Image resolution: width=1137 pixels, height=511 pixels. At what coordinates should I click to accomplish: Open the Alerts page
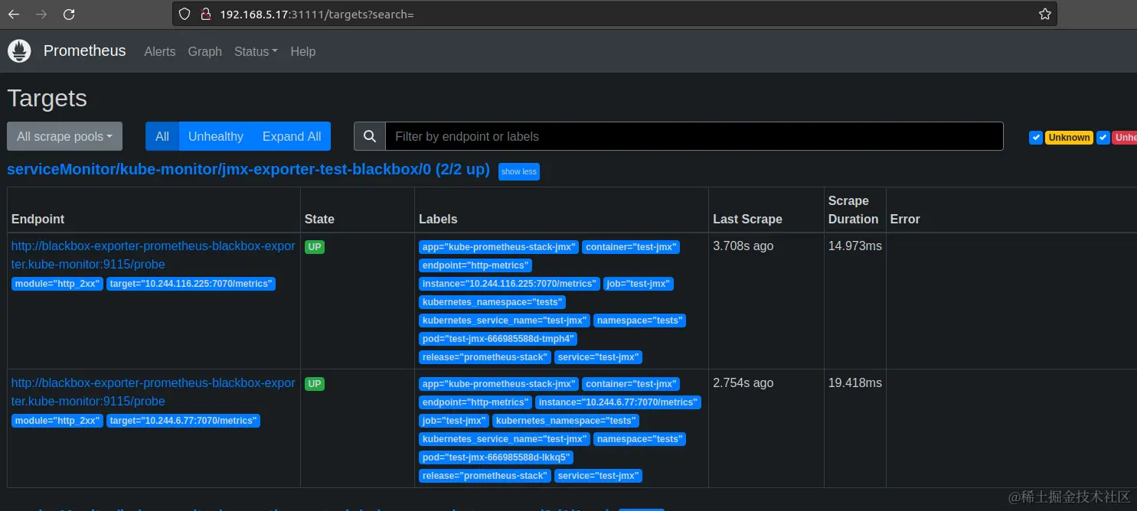coord(160,51)
